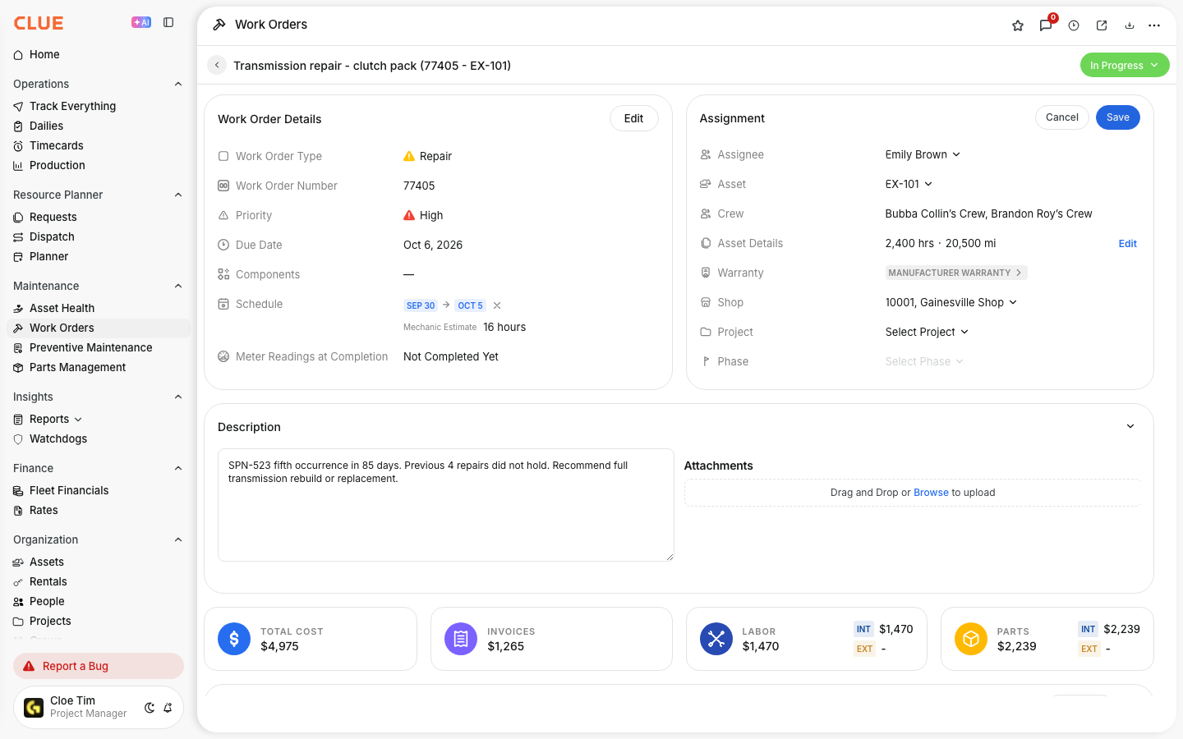Click the Labor INT badge
The height and width of the screenshot is (739, 1183).
point(863,629)
